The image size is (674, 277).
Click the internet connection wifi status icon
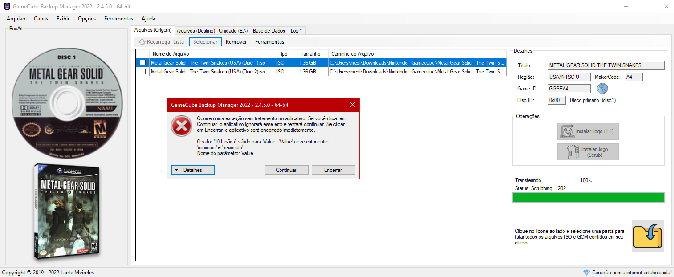[x=587, y=273]
